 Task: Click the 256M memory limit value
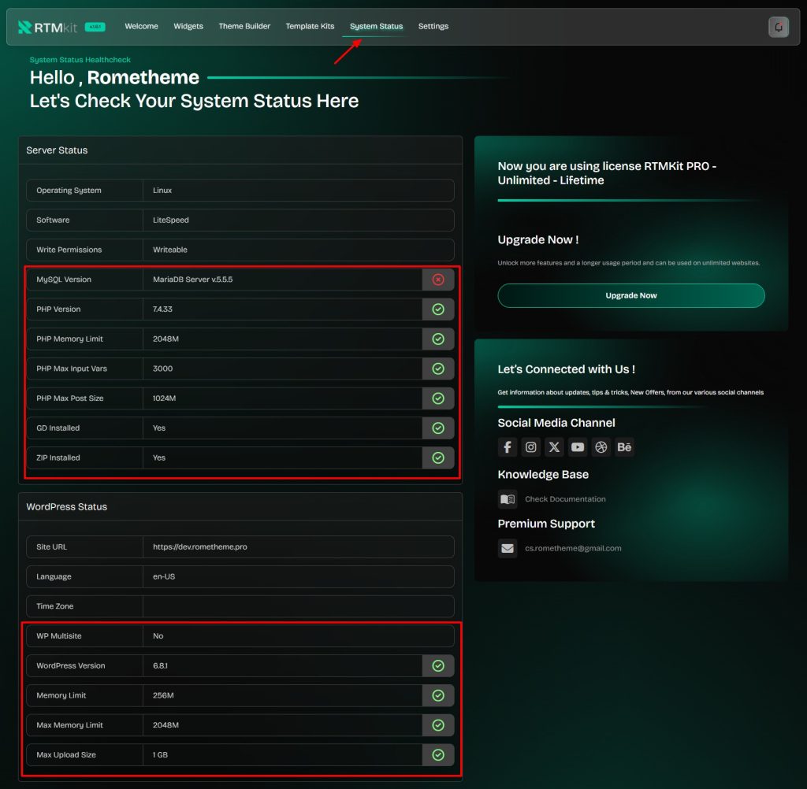(163, 695)
